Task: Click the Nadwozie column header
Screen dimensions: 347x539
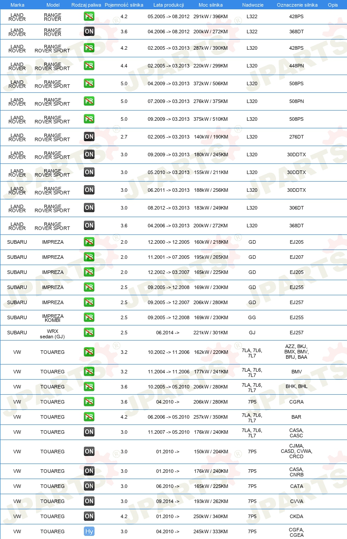Action: pos(252,5)
